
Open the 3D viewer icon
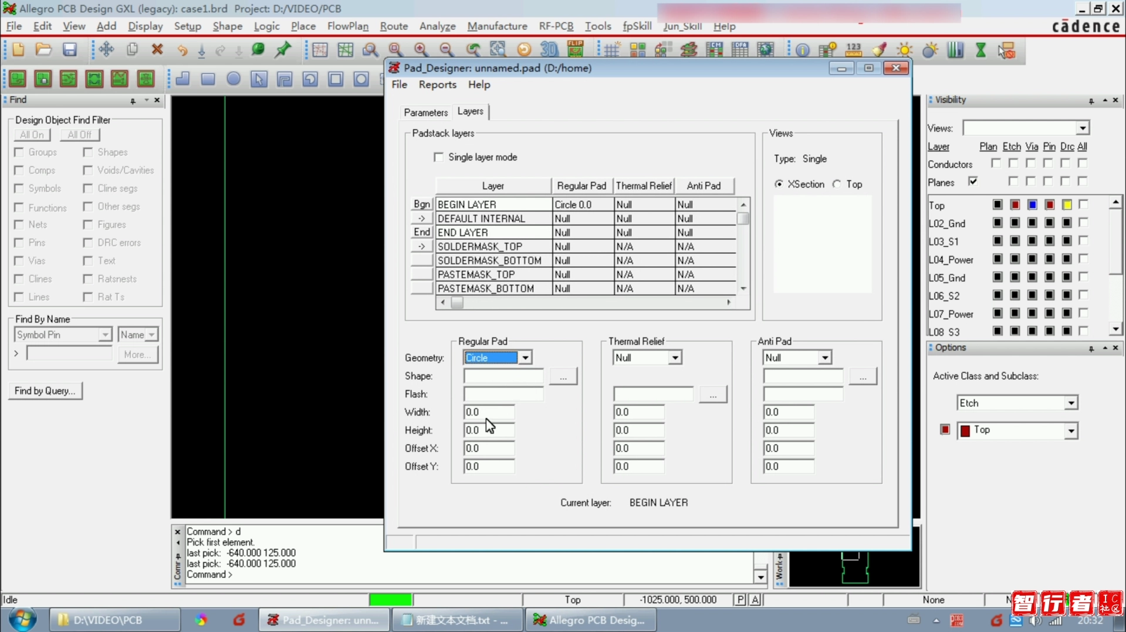(549, 50)
